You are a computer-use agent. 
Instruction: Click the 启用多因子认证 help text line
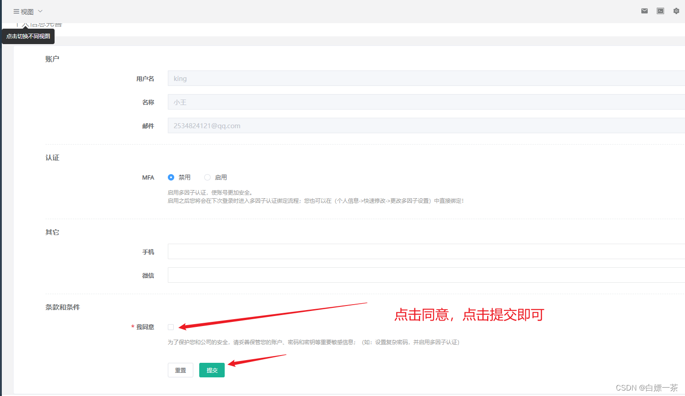(x=210, y=192)
